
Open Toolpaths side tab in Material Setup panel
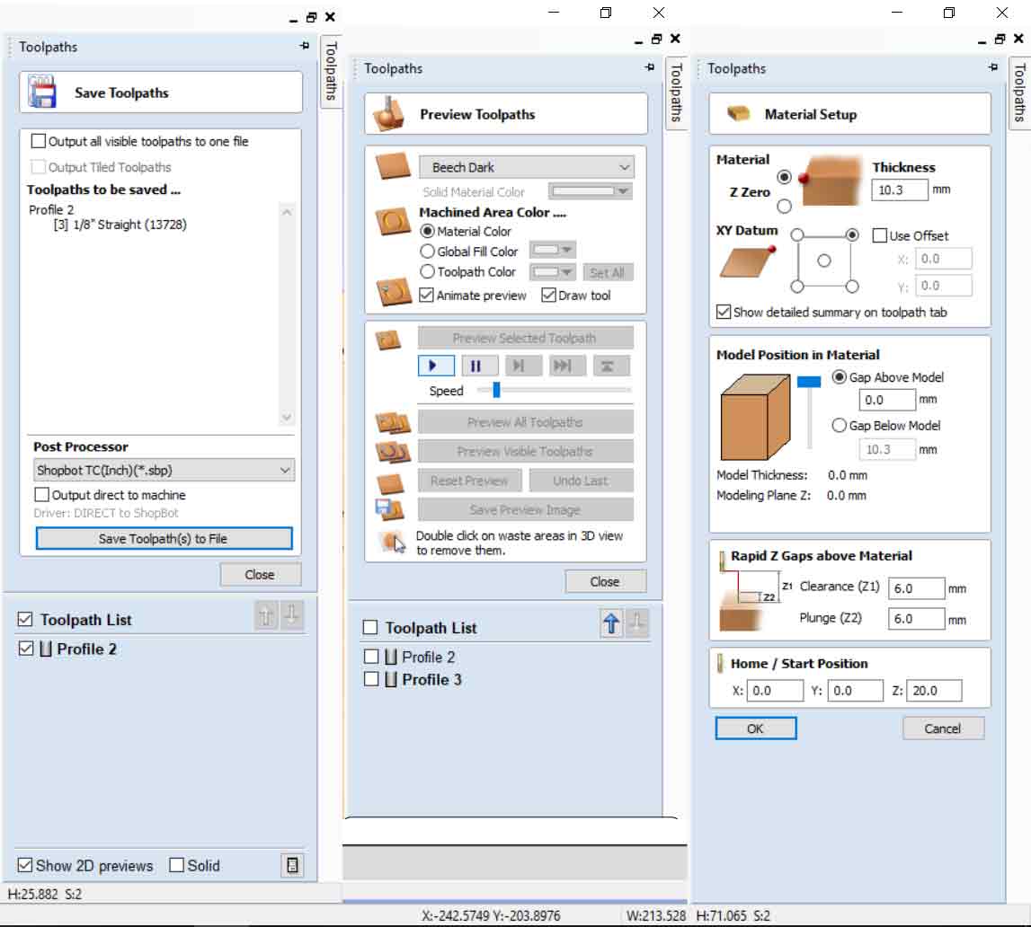[x=1020, y=93]
